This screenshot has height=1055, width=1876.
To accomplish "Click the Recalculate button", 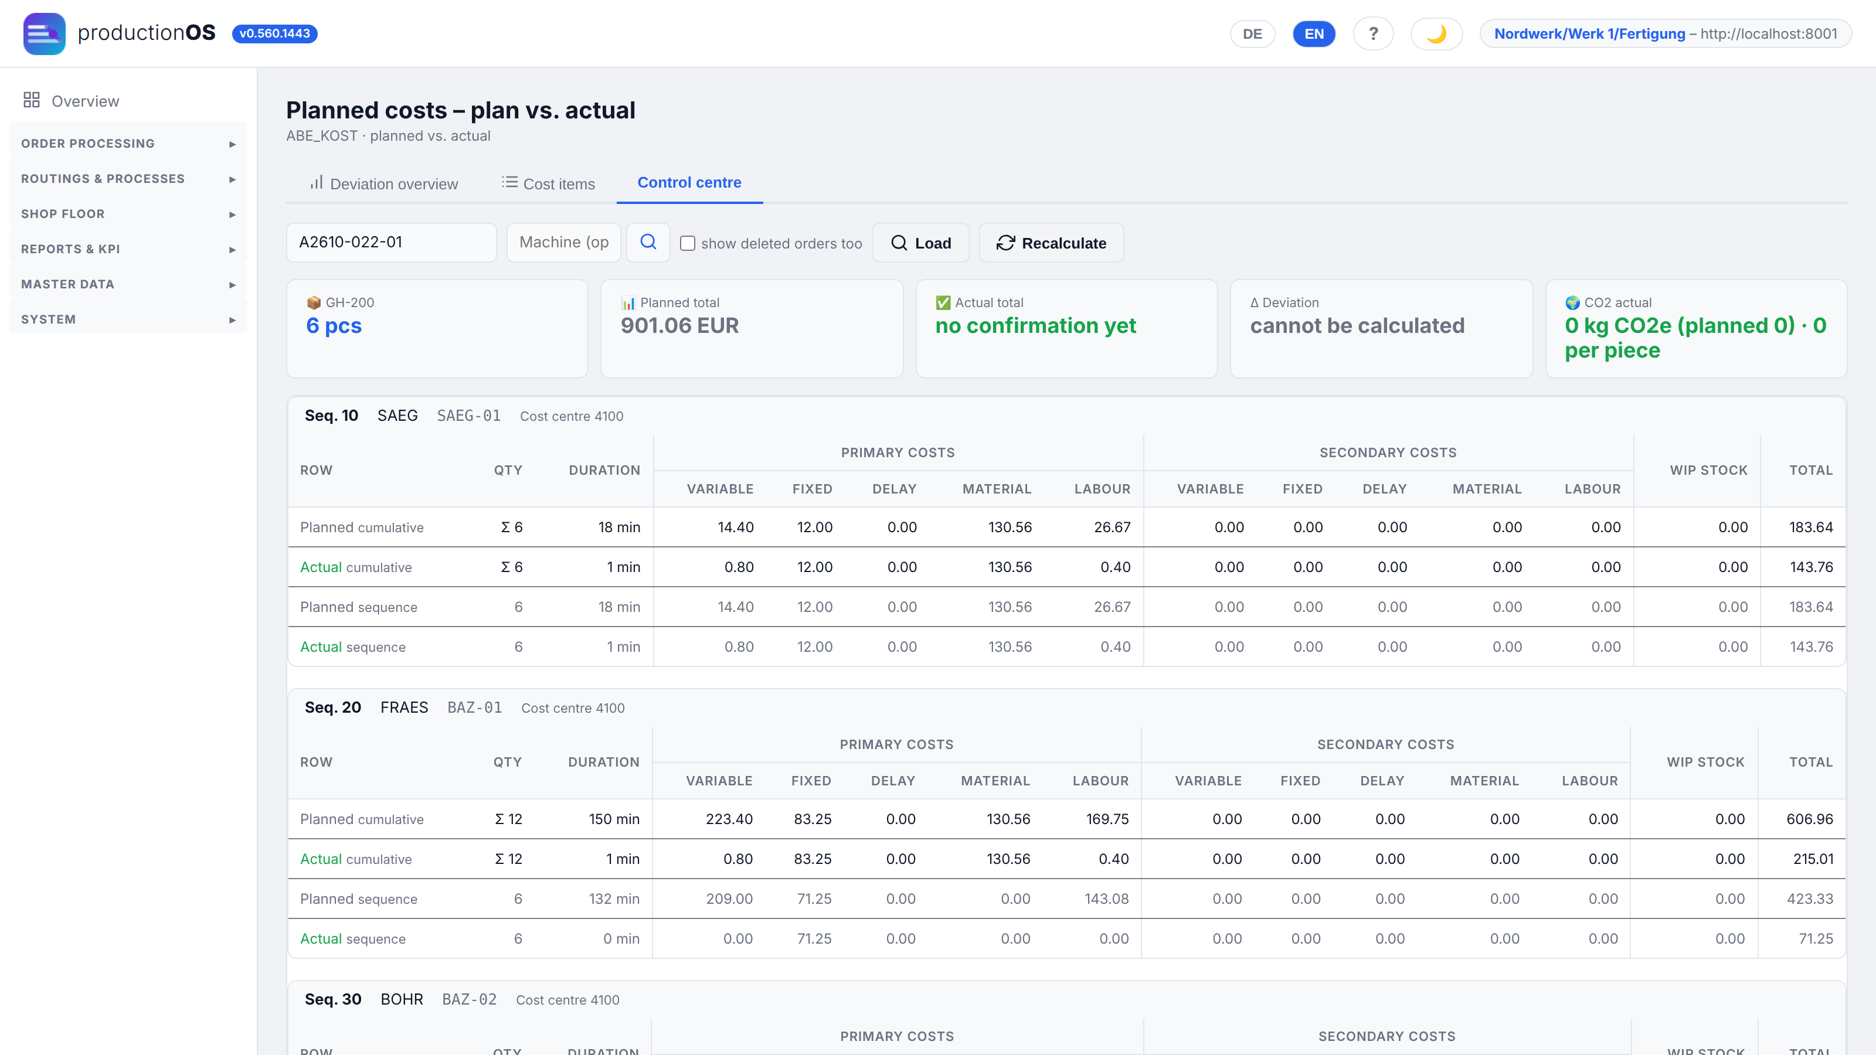I will (x=1051, y=243).
